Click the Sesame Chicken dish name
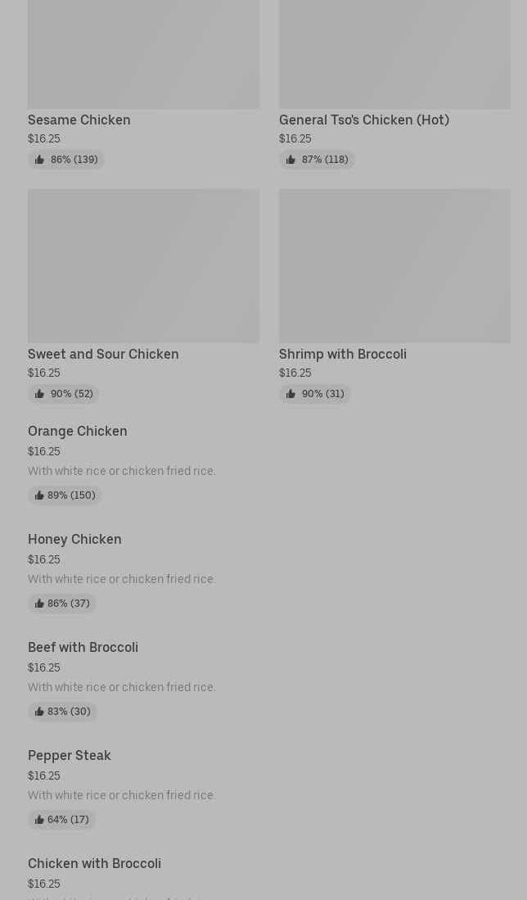The height and width of the screenshot is (900, 527). (x=79, y=120)
